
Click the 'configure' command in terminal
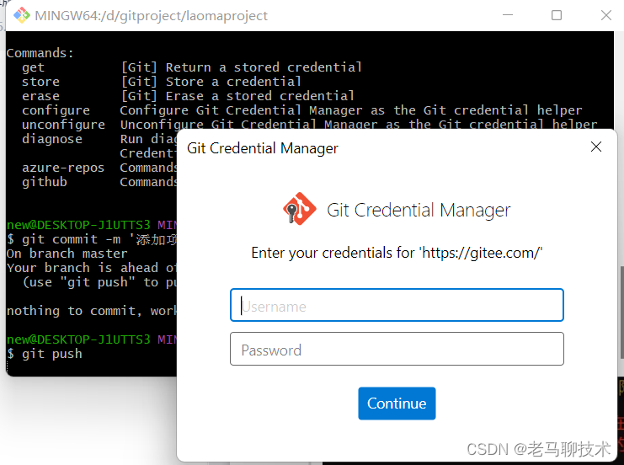tap(56, 110)
